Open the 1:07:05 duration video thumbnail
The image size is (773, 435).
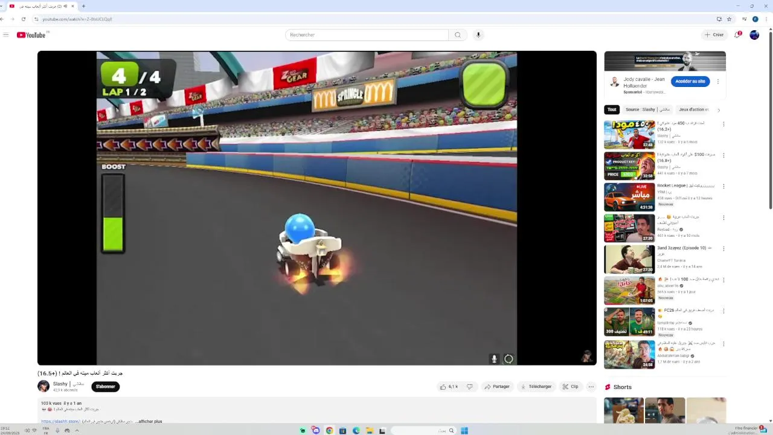click(629, 291)
